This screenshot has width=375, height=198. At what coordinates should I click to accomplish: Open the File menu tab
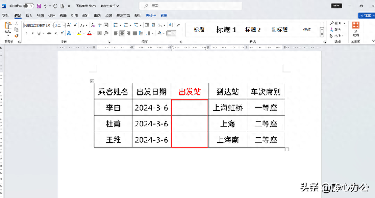tap(6, 16)
